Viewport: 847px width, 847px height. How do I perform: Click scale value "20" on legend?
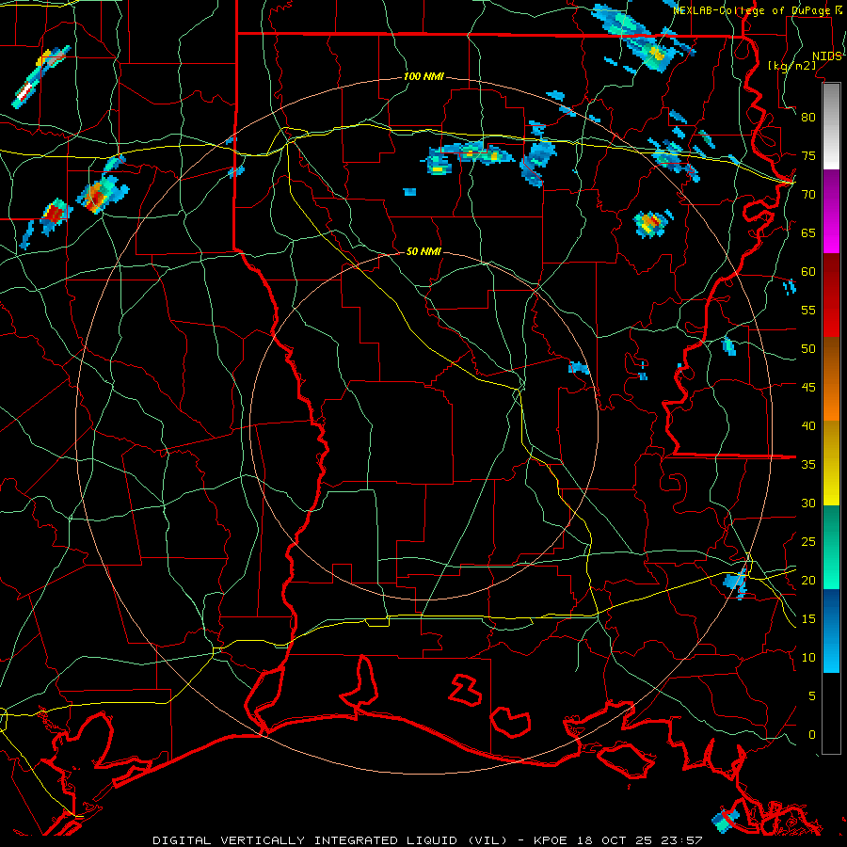tap(808, 580)
